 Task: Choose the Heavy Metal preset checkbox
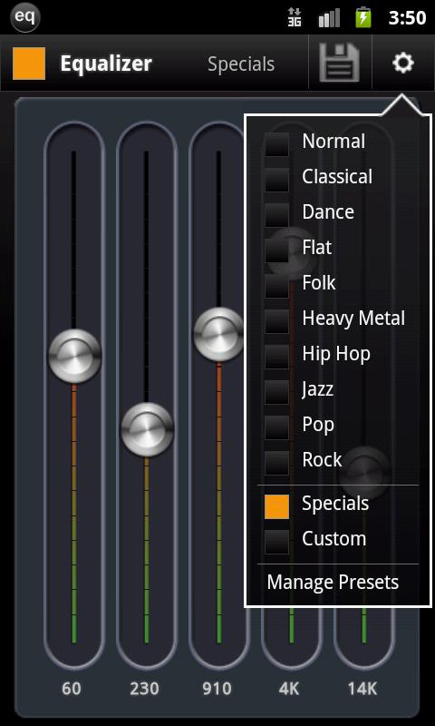pyautogui.click(x=277, y=320)
